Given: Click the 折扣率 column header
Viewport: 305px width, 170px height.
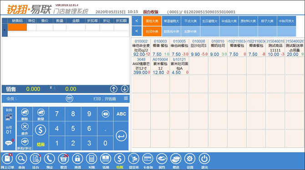Looking at the screenshot, I should point(92,21).
